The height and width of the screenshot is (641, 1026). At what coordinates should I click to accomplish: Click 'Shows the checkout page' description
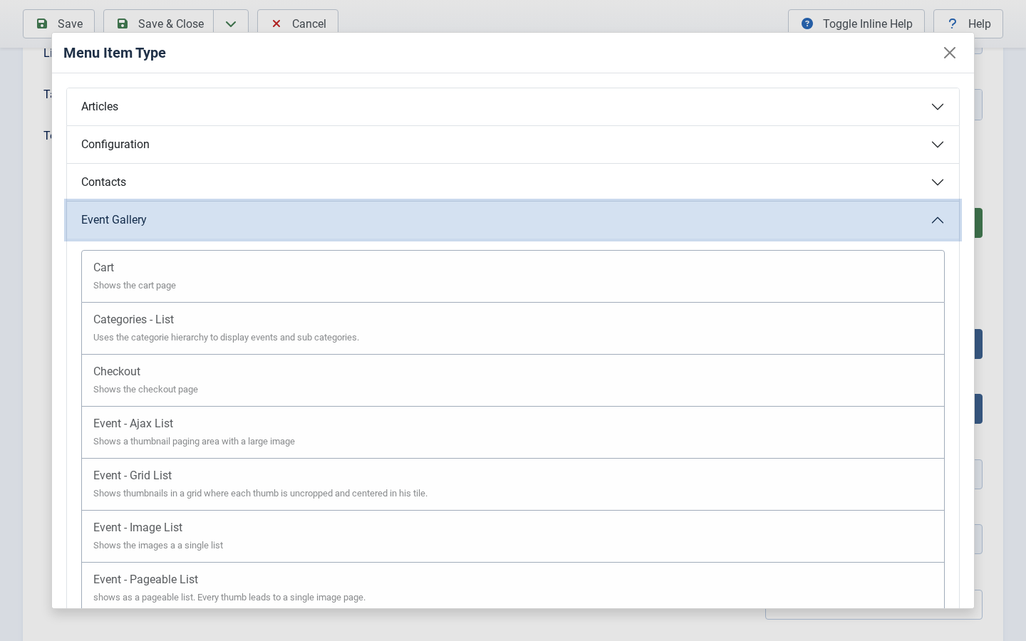point(145,390)
